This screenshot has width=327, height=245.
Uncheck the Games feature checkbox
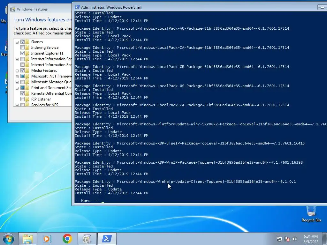[23, 42]
